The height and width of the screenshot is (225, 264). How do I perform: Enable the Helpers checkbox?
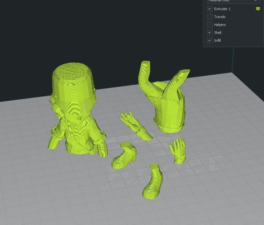pyautogui.click(x=210, y=25)
